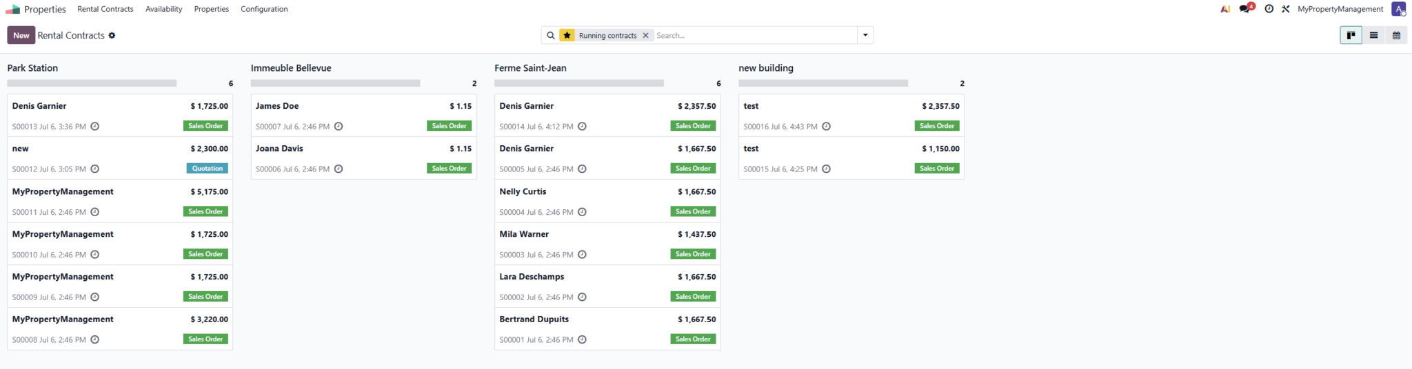Open the activities clock icon in top bar
Viewport: 1412px width, 369px height.
pyautogui.click(x=1269, y=9)
